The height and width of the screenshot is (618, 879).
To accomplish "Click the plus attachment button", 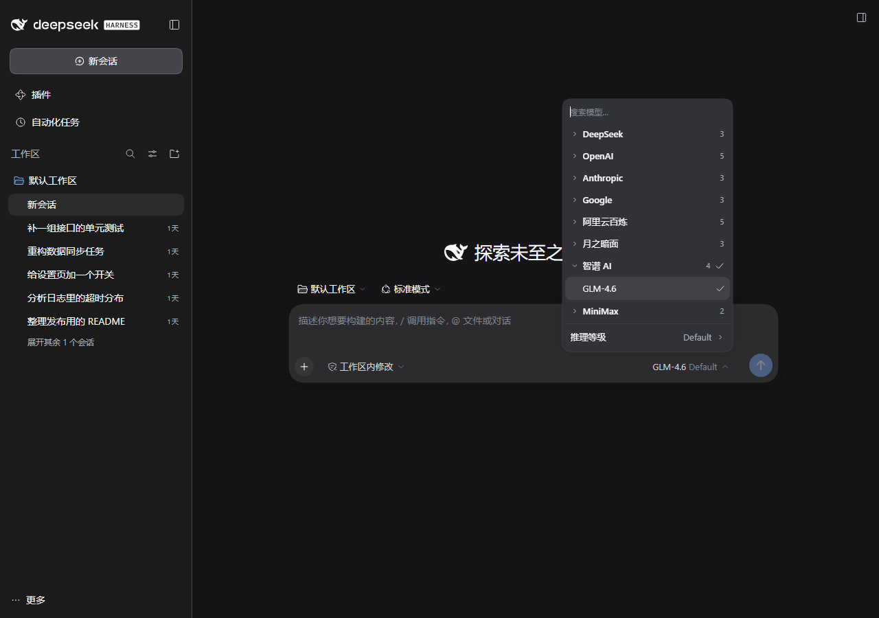I will tap(304, 367).
